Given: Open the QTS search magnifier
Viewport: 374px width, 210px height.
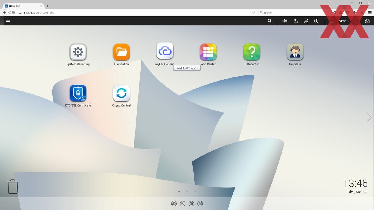Looking at the screenshot, I should (269, 21).
